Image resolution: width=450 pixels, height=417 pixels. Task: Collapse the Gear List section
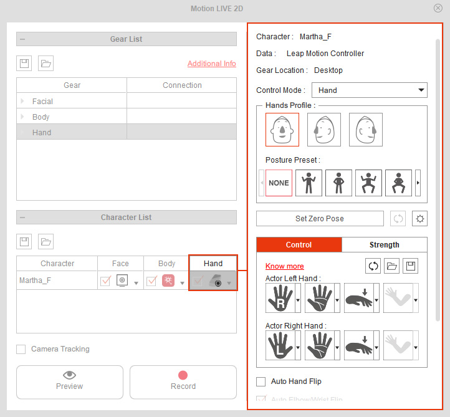(22, 39)
